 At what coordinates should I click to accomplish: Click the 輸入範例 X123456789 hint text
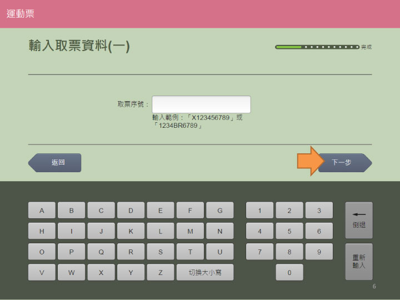click(197, 122)
